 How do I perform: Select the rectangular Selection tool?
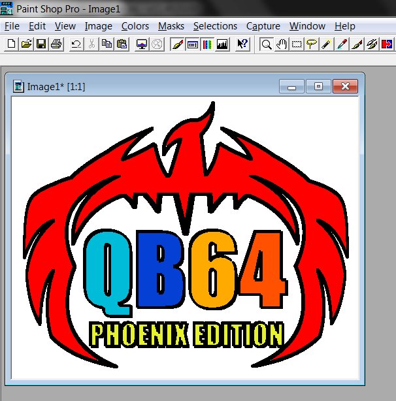coord(297,44)
